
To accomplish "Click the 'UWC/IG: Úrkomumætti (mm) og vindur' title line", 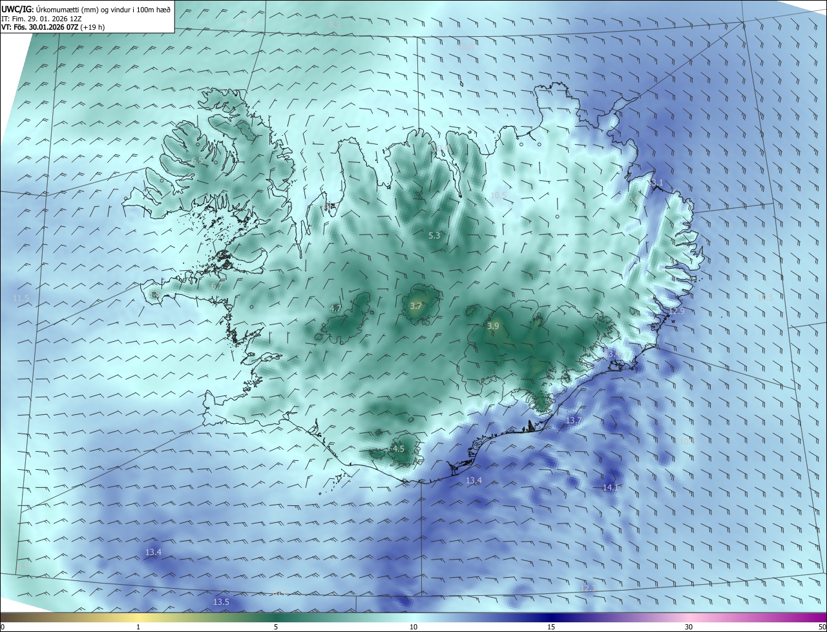I will tap(86, 10).
